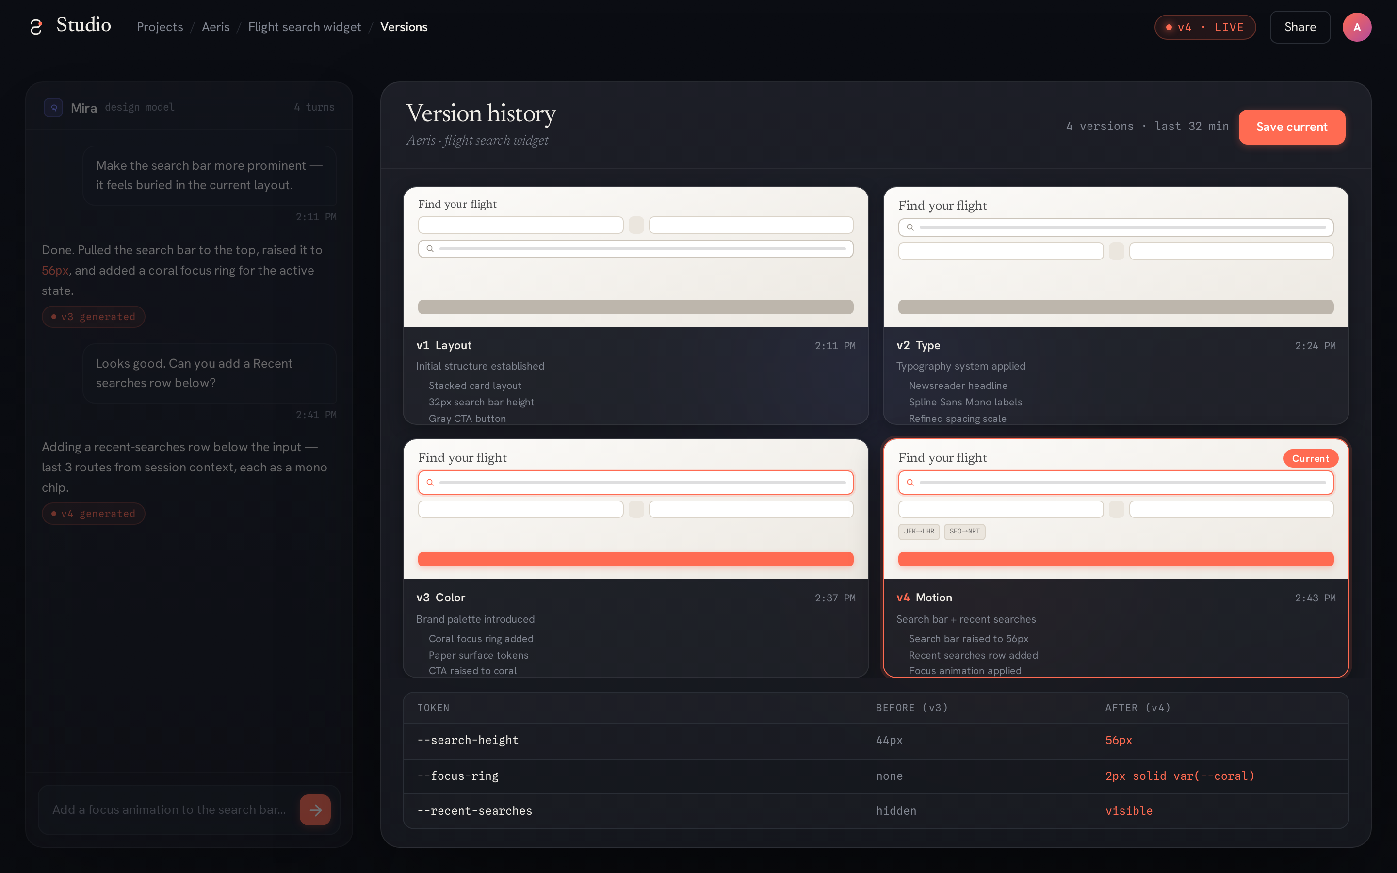Click search icon in v1 preview
1397x873 pixels.
click(430, 249)
